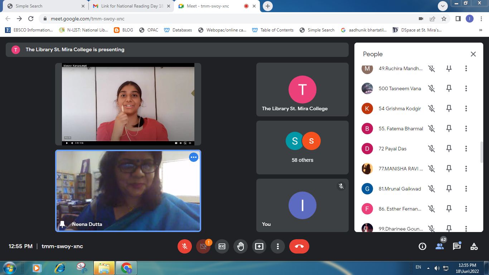Click the present now screen share icon

click(259, 246)
